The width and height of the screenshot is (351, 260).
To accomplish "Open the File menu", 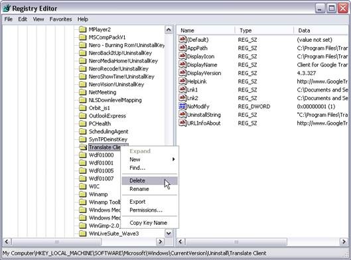I will [x=9, y=19].
